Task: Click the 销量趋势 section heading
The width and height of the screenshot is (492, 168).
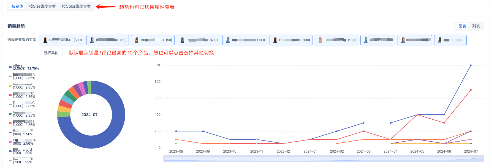Action: (x=16, y=26)
